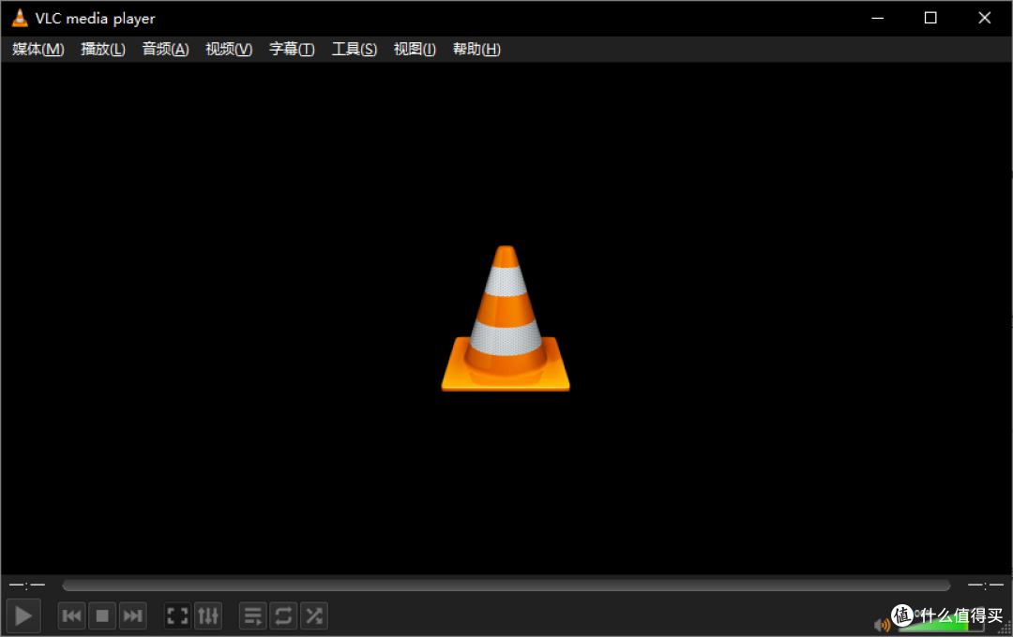This screenshot has width=1013, height=637.
Task: Toggle remaining time label at right
Action: pyautogui.click(x=986, y=585)
